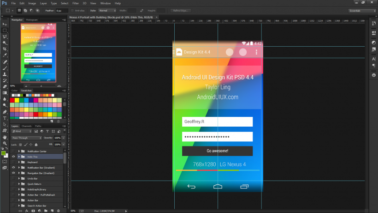Open the Image menu
378x213 pixels.
coord(32,3)
